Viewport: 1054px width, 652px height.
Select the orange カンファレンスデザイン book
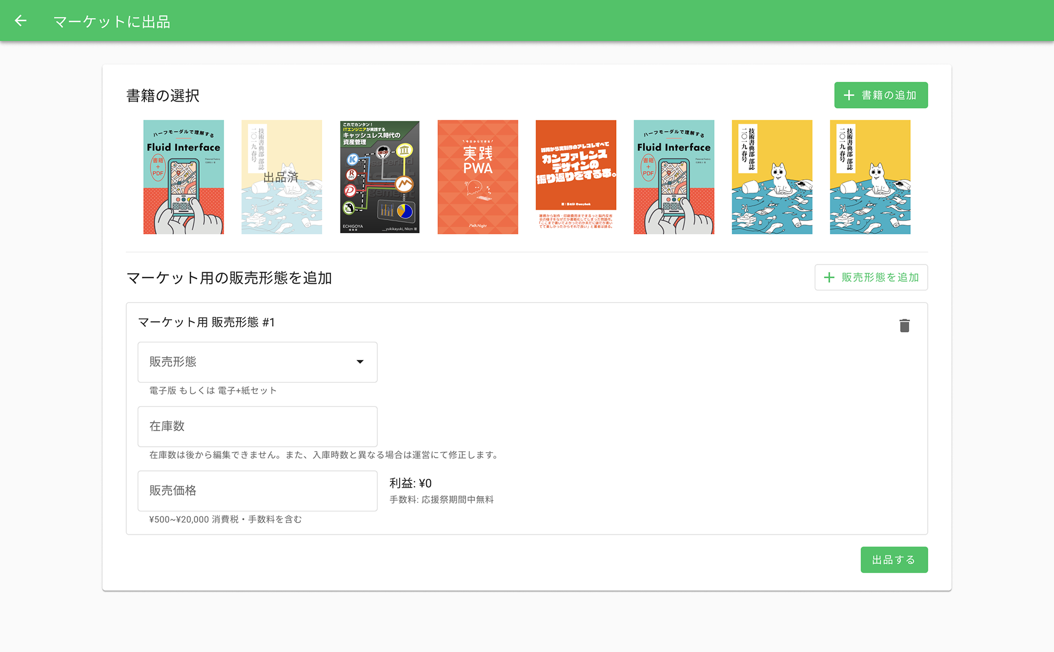tap(575, 175)
